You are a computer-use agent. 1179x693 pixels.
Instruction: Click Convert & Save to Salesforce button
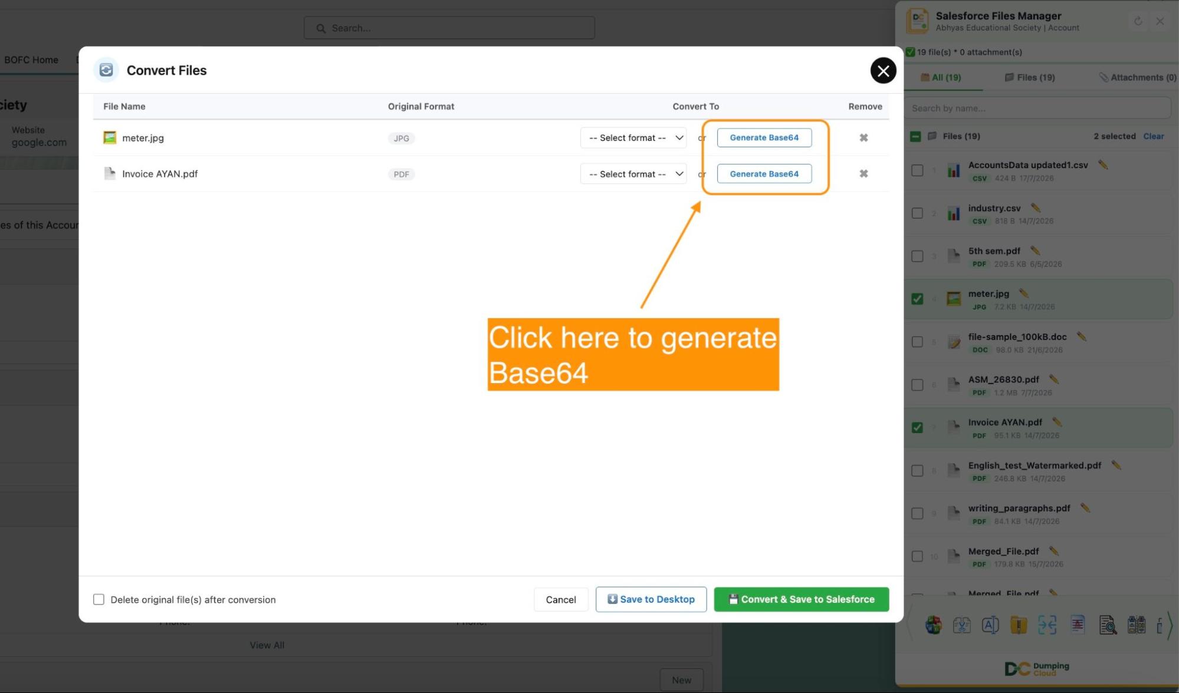(802, 599)
